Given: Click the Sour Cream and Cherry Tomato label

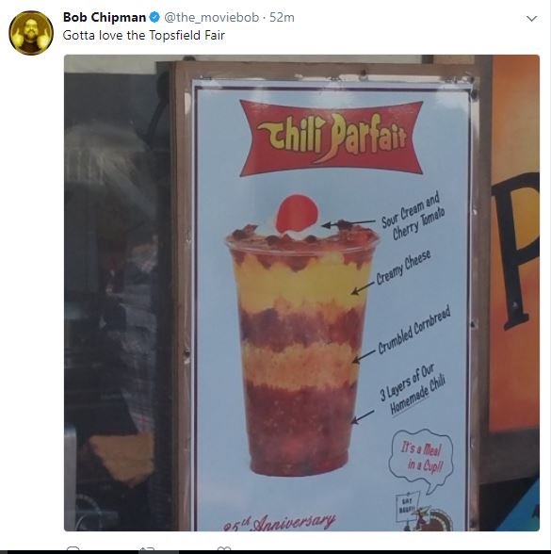Looking at the screenshot, I should tap(413, 216).
